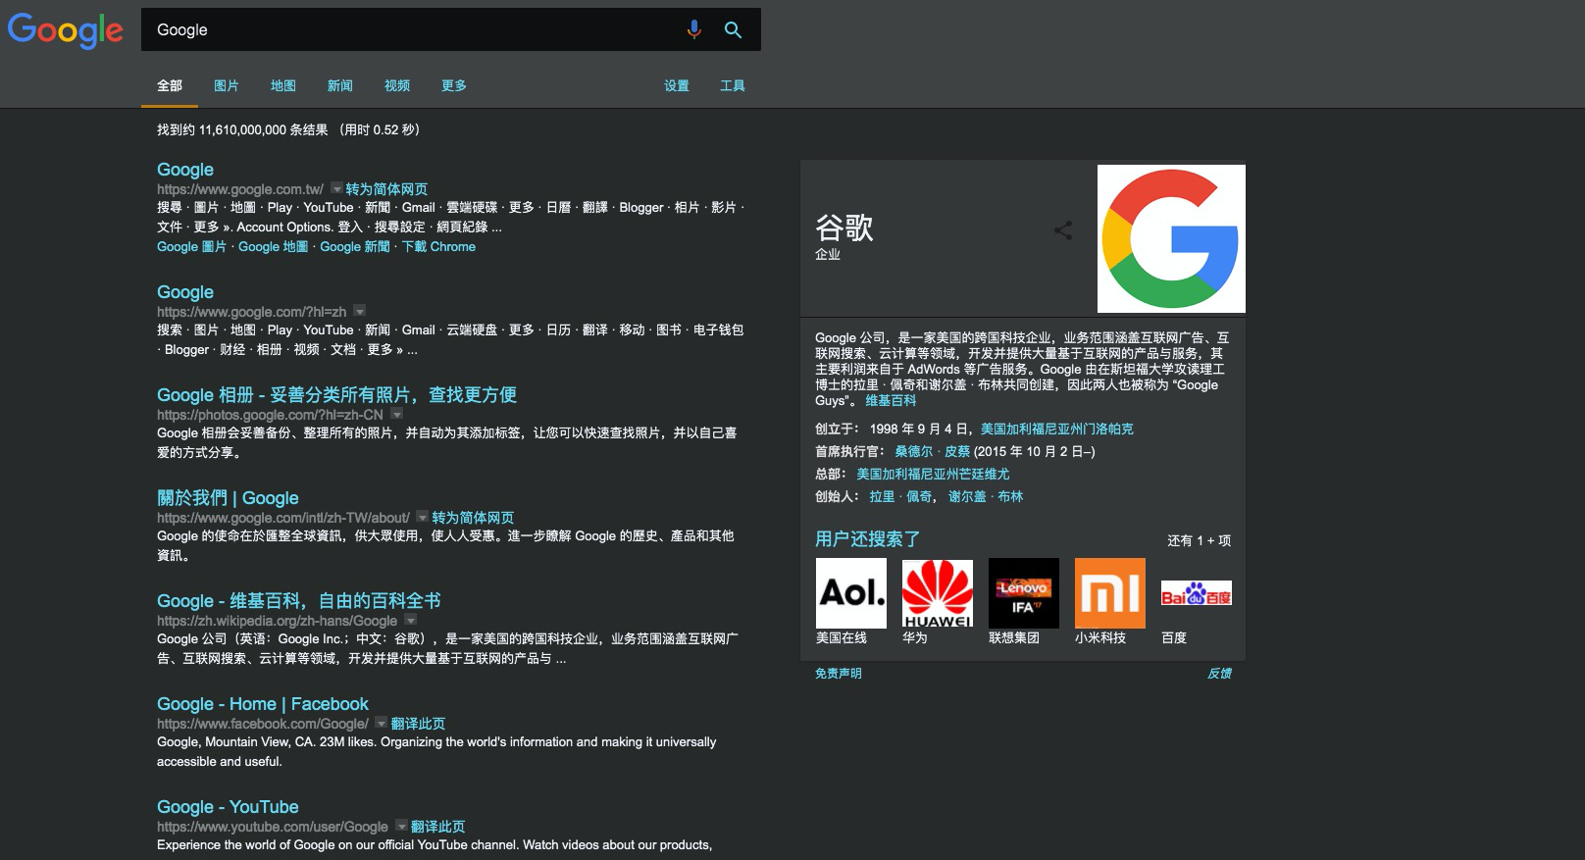The height and width of the screenshot is (860, 1585).
Task: Open the Google - Home | Facebook result
Action: tap(263, 704)
